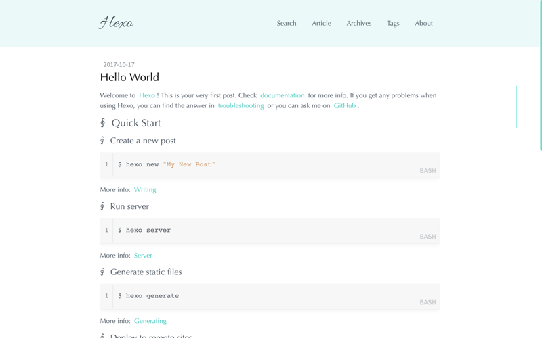The width and height of the screenshot is (542, 338).
Task: Navigate to the Tags page
Action: coord(393,23)
